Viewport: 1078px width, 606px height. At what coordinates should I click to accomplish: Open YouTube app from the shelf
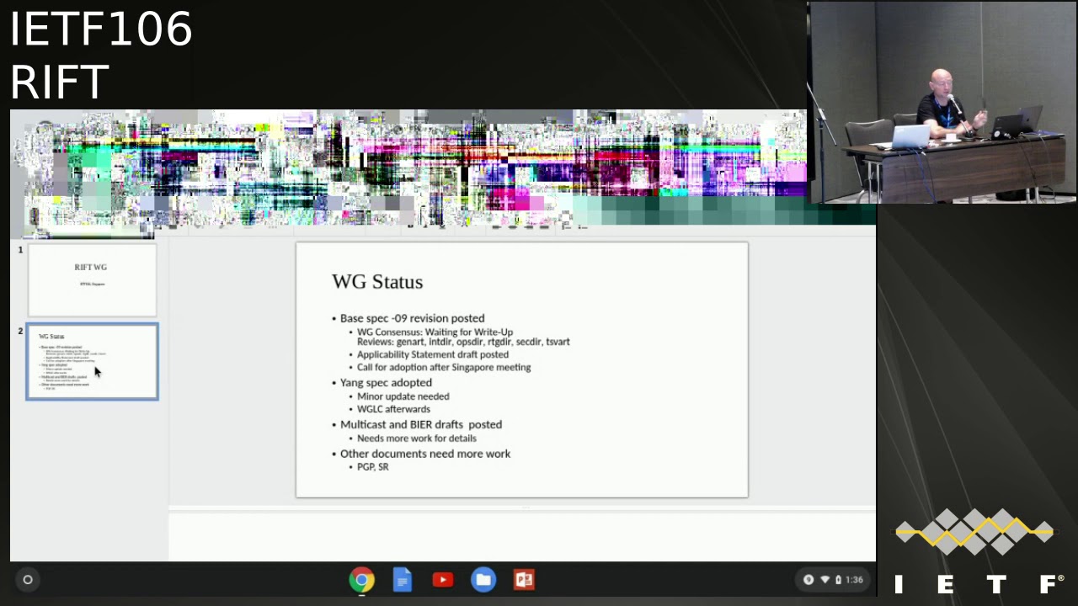[443, 579]
